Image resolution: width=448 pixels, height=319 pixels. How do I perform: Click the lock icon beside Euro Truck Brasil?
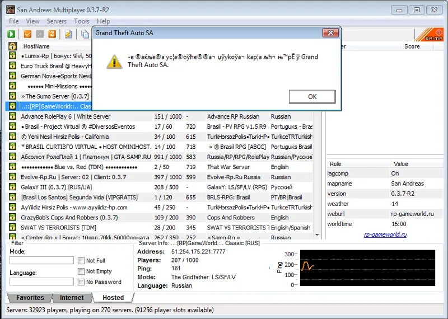(x=12, y=65)
